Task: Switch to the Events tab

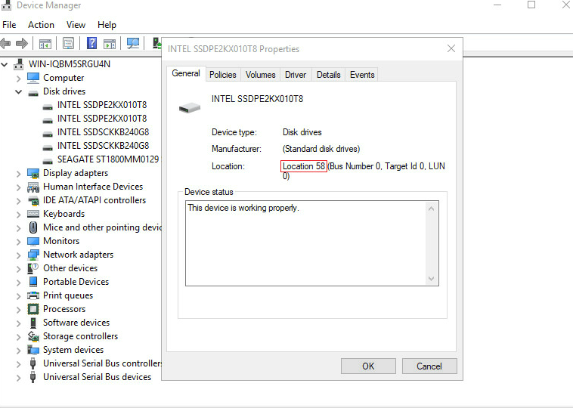Action: coord(362,75)
